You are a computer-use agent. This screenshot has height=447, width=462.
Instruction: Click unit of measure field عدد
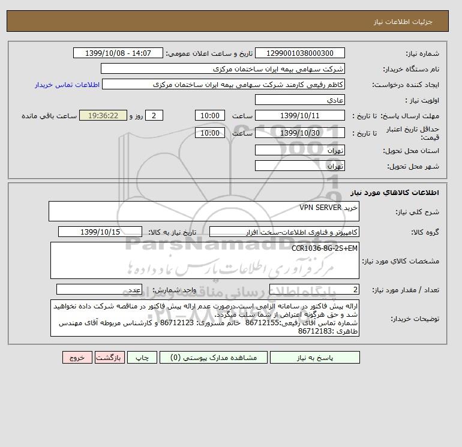(x=99, y=289)
